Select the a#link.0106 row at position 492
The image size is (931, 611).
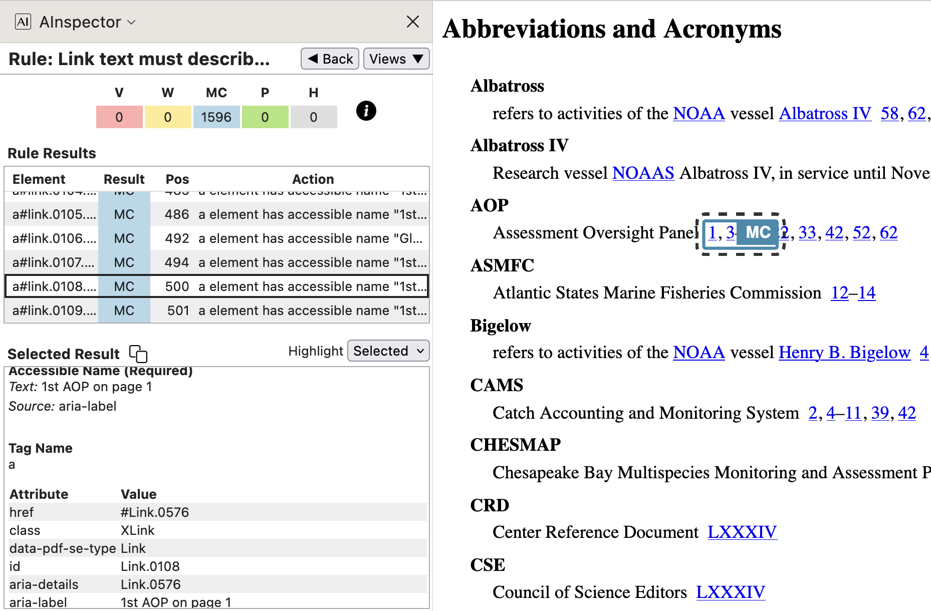[x=216, y=238]
